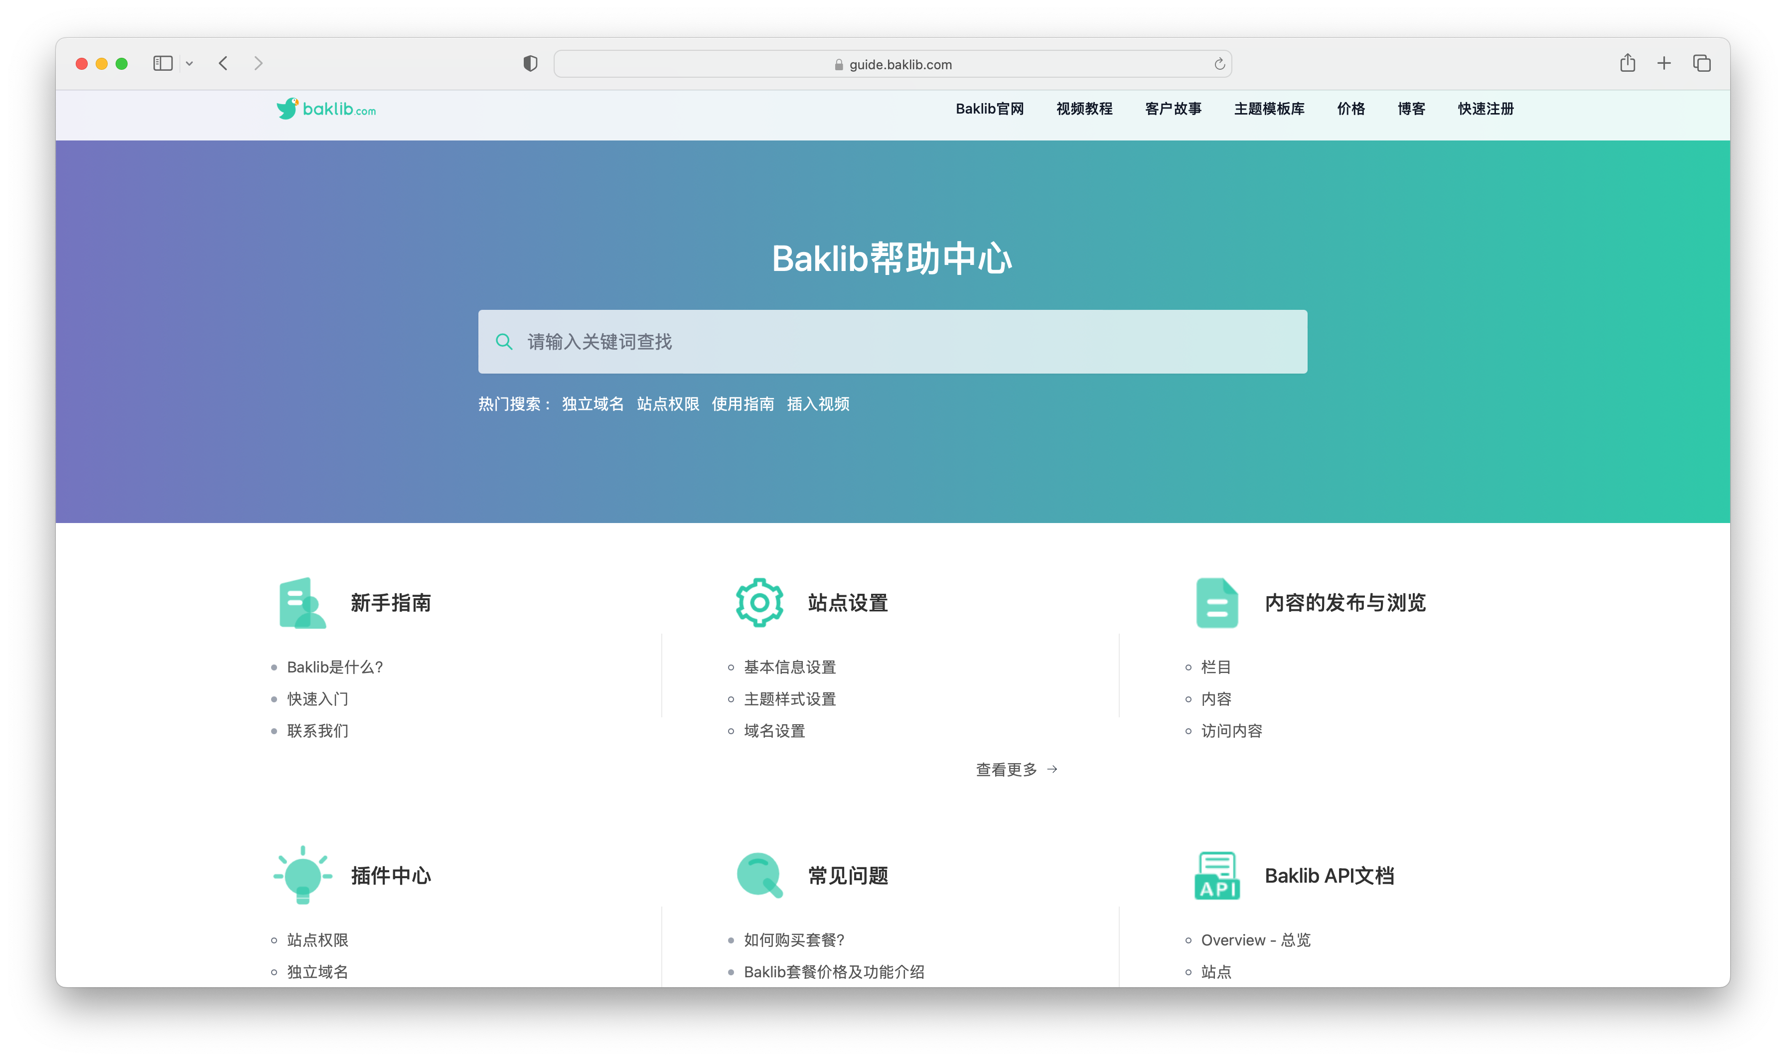Click the 常见问题 magnifier icon

point(759,875)
